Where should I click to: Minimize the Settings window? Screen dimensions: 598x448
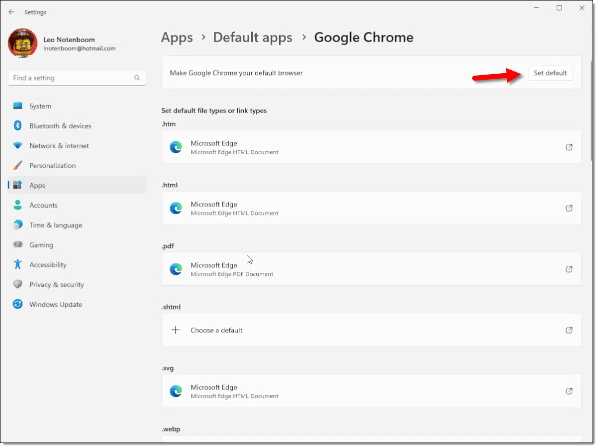pos(536,8)
